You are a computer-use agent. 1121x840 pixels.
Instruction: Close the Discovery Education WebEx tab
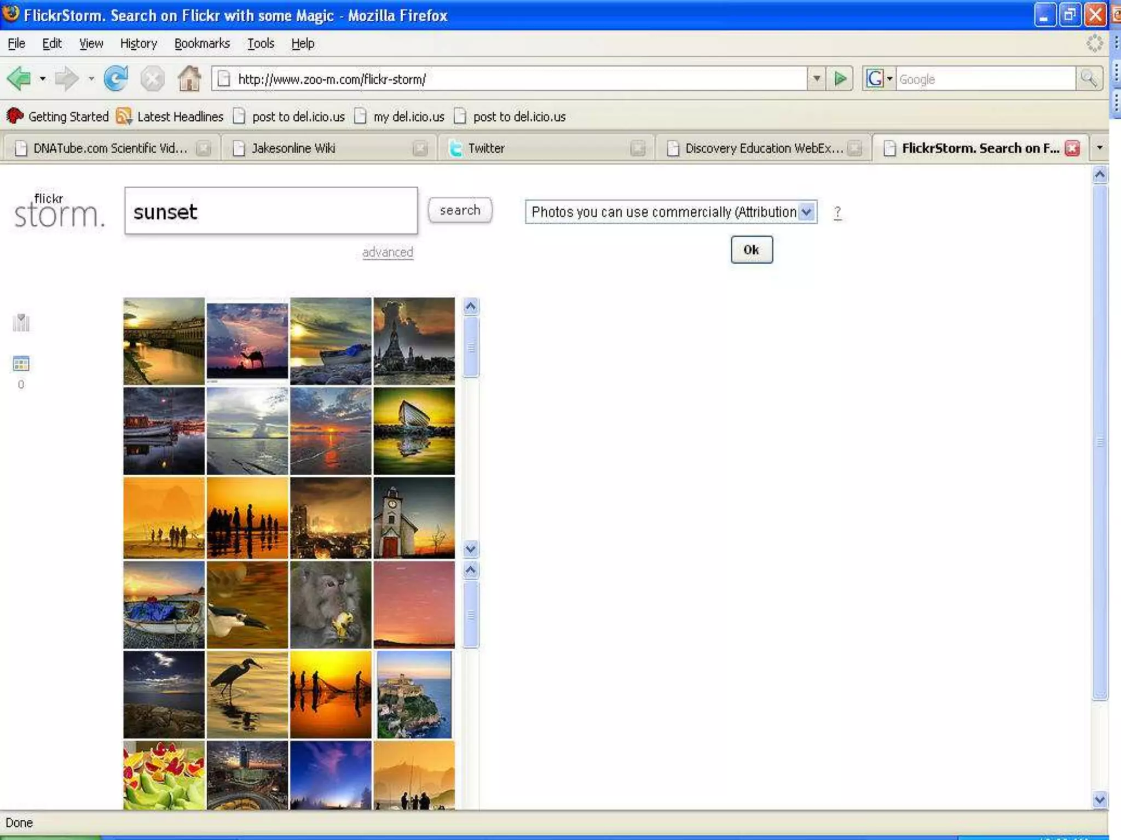coord(854,148)
